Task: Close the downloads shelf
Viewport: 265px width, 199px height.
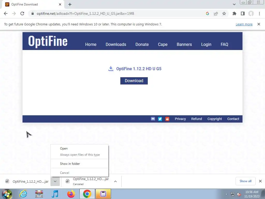Action: click(x=260, y=181)
